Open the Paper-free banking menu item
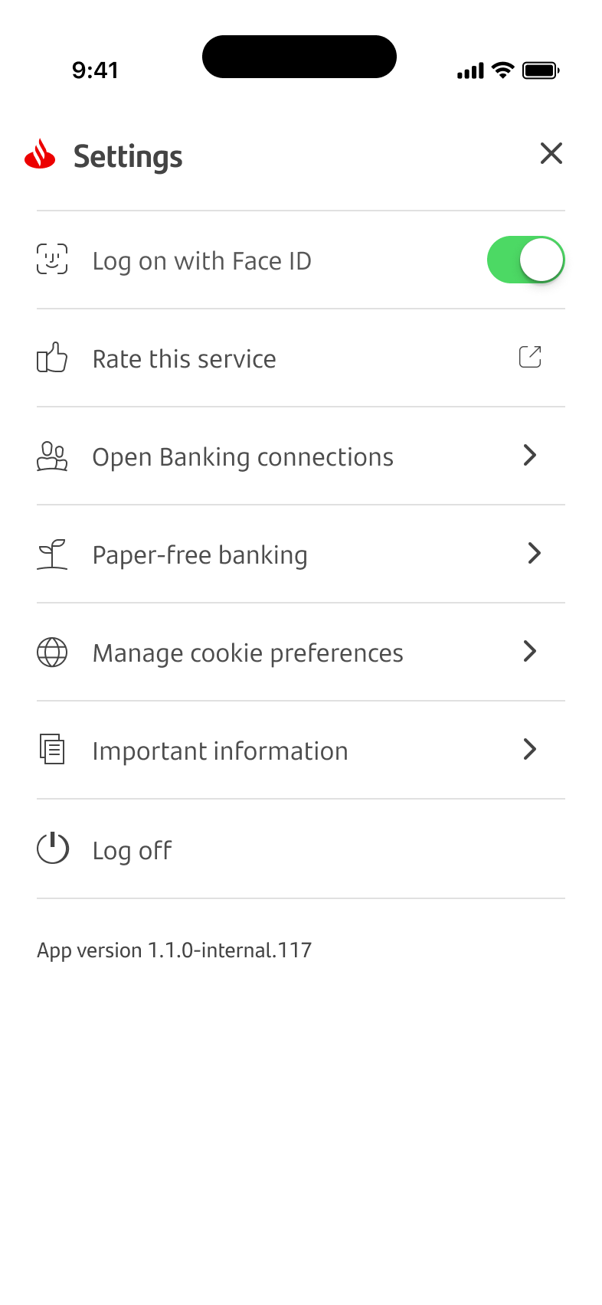The height and width of the screenshot is (1305, 602). tap(200, 555)
